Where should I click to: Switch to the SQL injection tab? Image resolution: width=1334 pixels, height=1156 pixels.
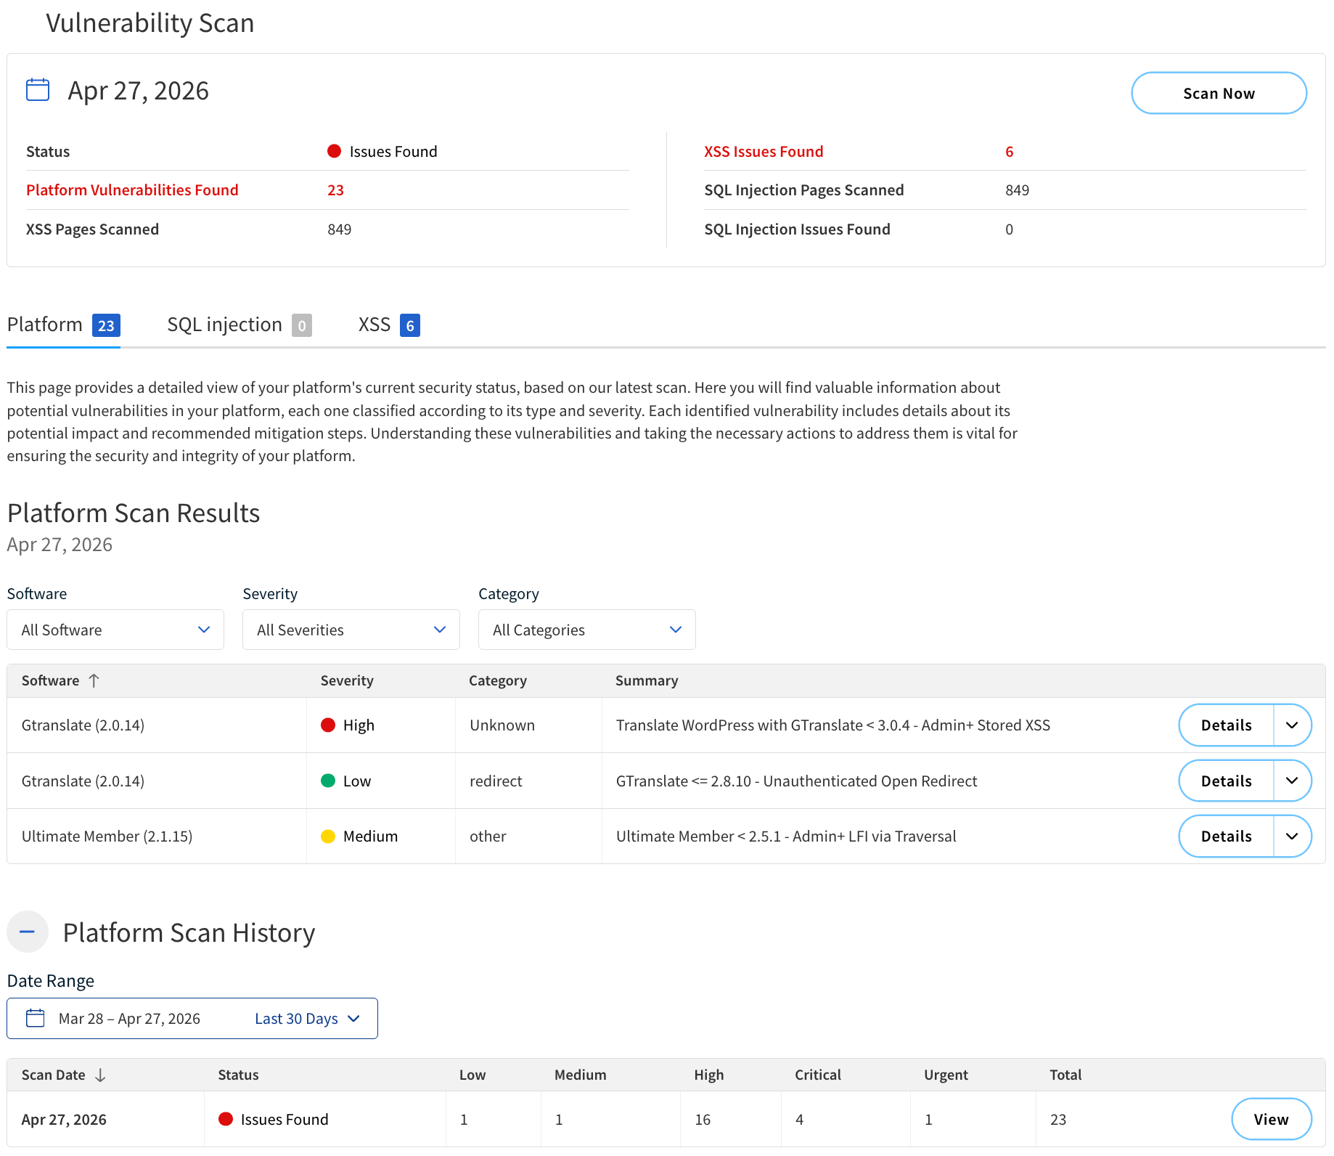pyautogui.click(x=239, y=325)
